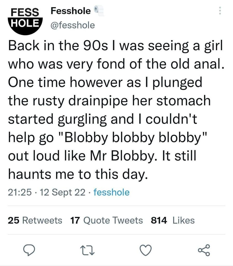View the 25 Retweets list
233x266 pixels.
point(35,220)
